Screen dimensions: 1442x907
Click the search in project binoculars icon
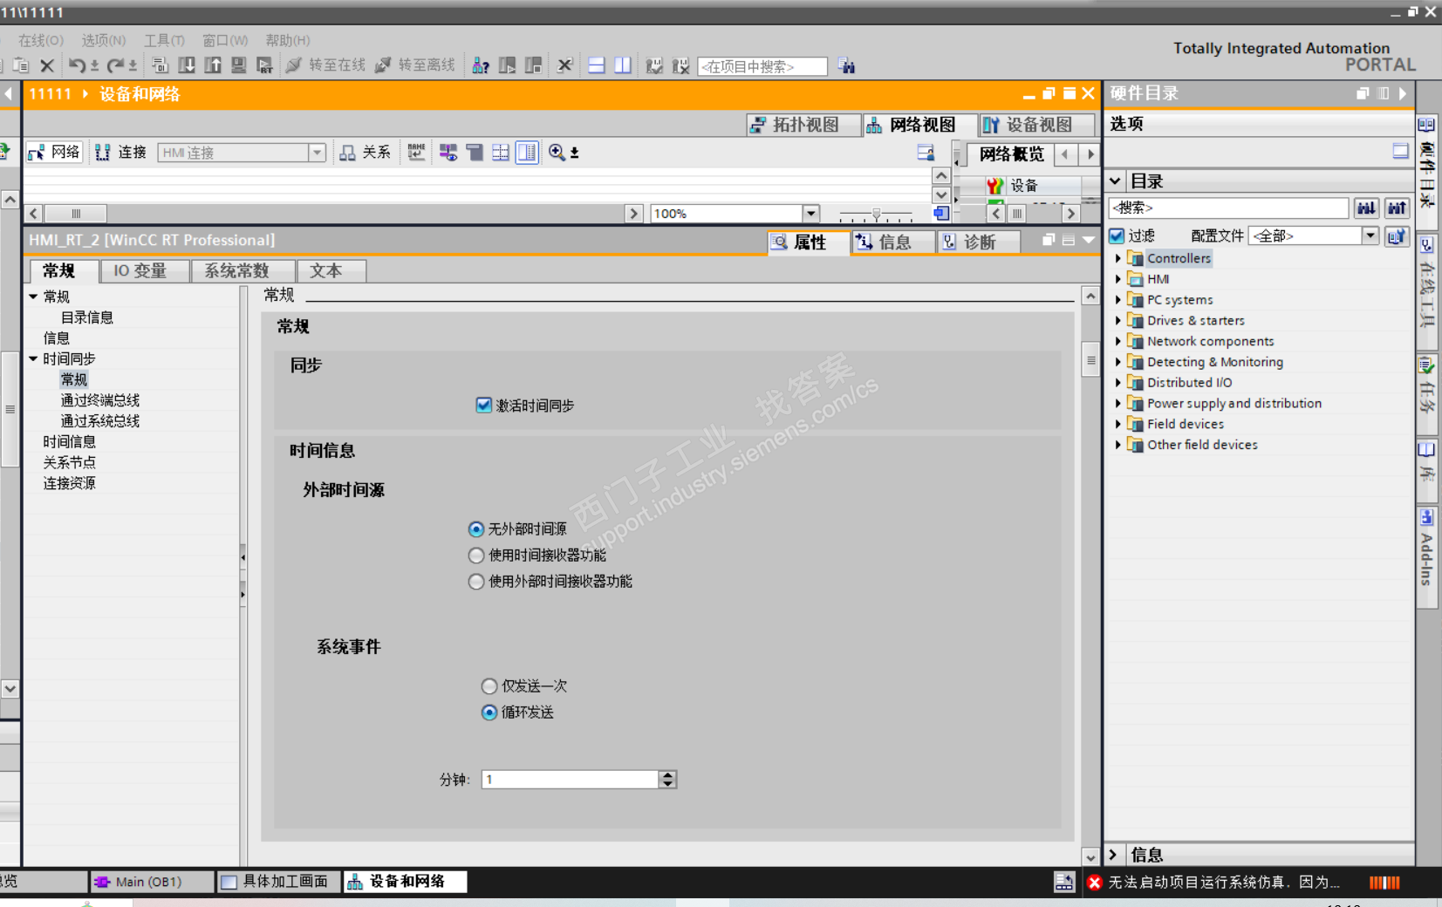(846, 65)
